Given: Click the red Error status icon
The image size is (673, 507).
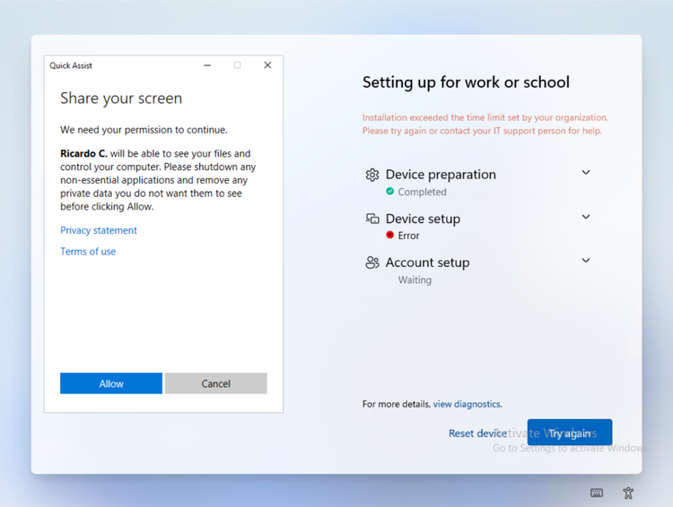Looking at the screenshot, I should 389,235.
